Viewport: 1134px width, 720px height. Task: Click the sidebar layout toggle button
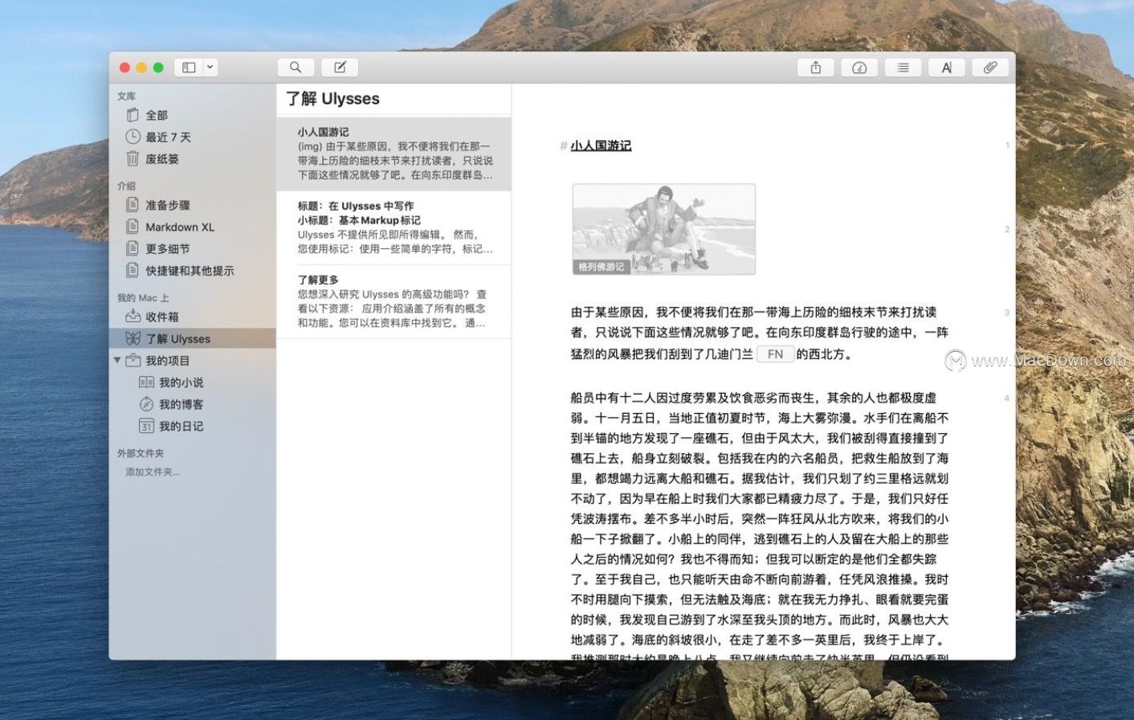click(x=190, y=67)
